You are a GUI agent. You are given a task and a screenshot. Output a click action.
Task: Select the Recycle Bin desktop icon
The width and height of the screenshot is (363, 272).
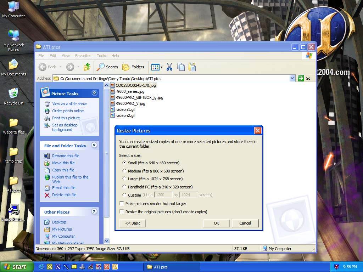click(13, 97)
